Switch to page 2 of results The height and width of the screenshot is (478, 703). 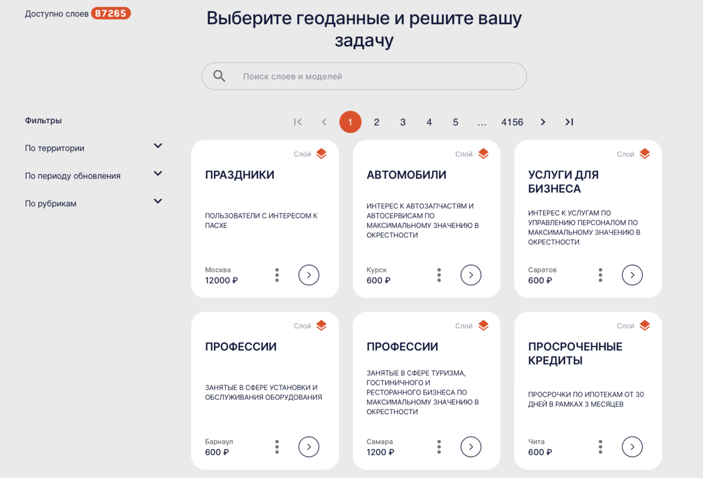(376, 122)
